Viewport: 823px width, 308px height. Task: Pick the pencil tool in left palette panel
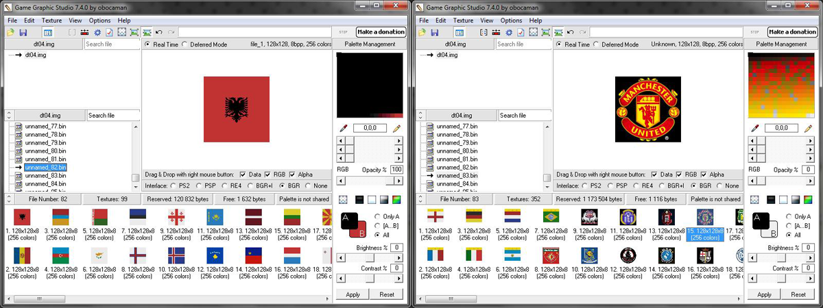pos(396,128)
